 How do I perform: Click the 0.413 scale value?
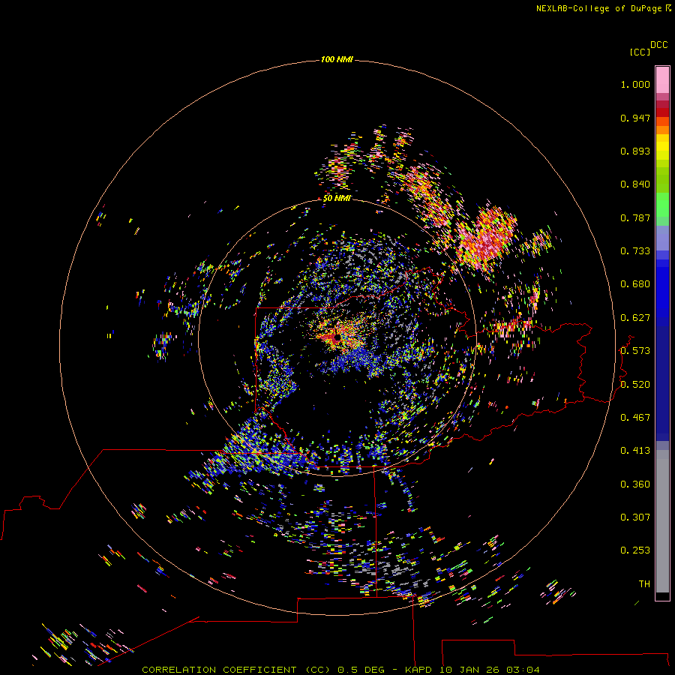click(x=635, y=451)
